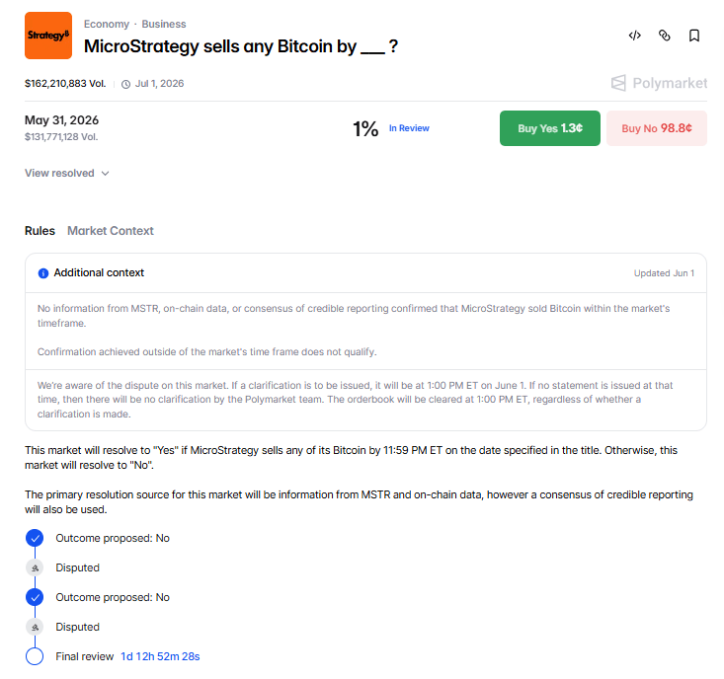Image resolution: width=724 pixels, height=679 pixels.
Task: Open the Economy category link
Action: 107,24
